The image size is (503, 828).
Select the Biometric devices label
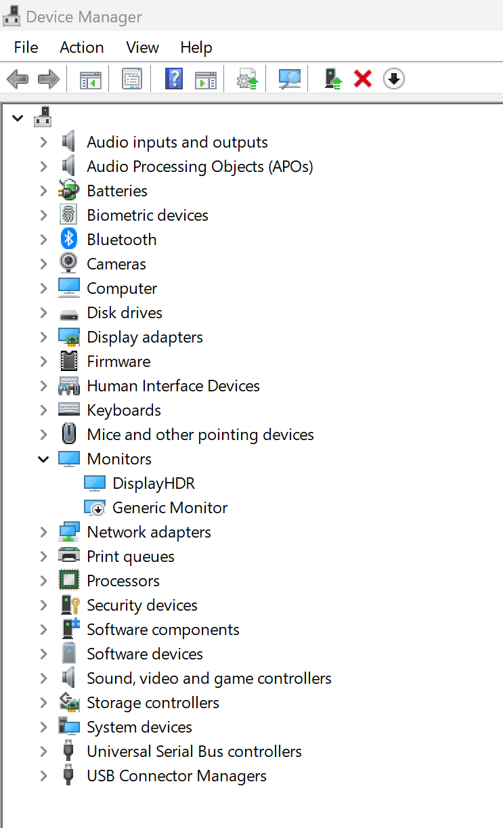[148, 215]
